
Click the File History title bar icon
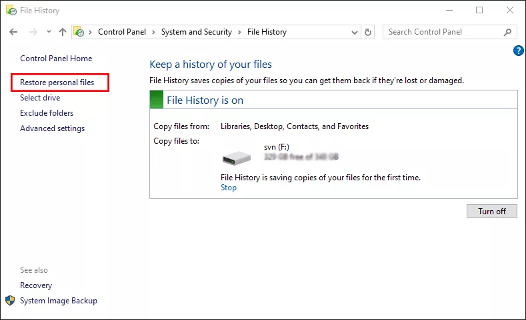tap(11, 11)
